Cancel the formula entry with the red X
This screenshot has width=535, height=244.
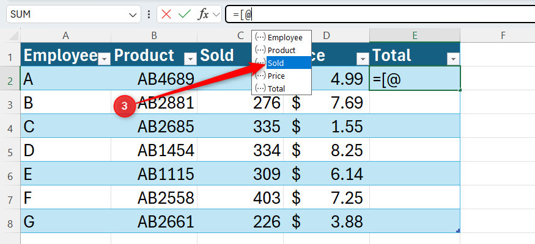point(166,14)
